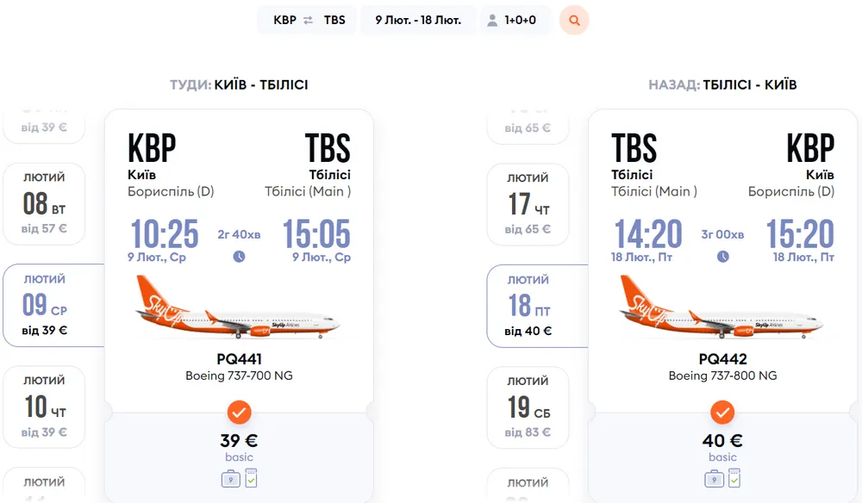Open the 9 Лют. - 18 Лют. date picker
The height and width of the screenshot is (503, 862).
pos(418,20)
